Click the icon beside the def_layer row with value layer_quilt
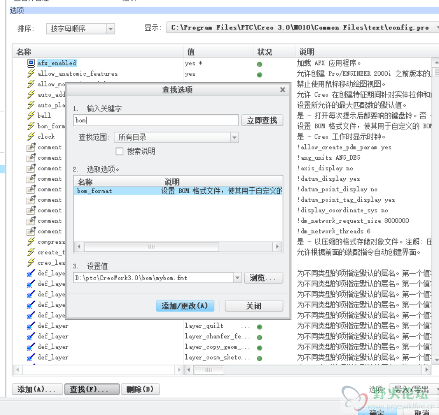439x415 pixels. (31, 326)
